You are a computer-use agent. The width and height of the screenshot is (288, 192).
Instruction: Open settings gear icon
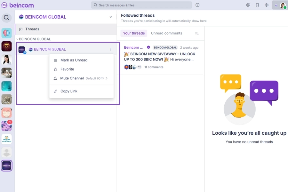pyautogui.click(x=267, y=5)
